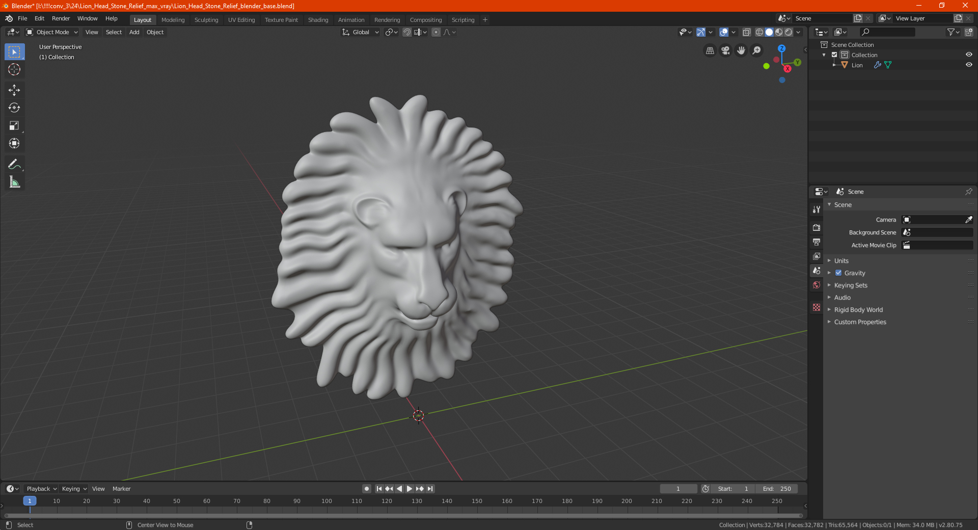Click the camera eyedropper icon
Viewport: 978px width, 530px height.
(968, 220)
